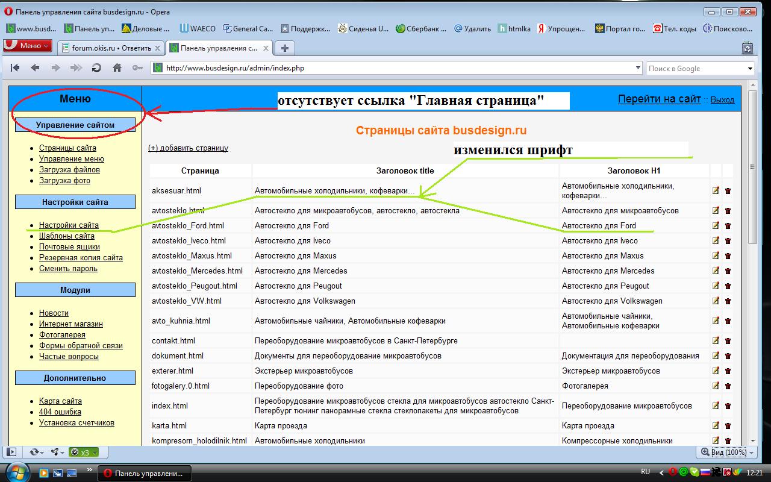This screenshot has width=771, height=482.
Task: Edit avtosteklo_Iveco.html row pencil icon
Action: point(716,241)
